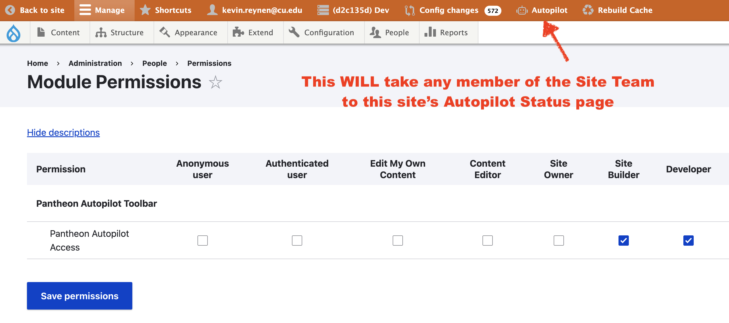Enable Pantheon Autopilot Access for Anonymous user
Screen dimensions: 729x323
(202, 241)
